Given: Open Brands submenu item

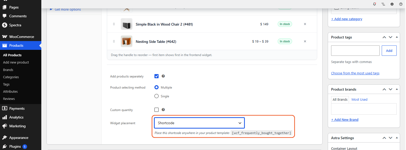Looking at the screenshot, I should pyautogui.click(x=8, y=70).
